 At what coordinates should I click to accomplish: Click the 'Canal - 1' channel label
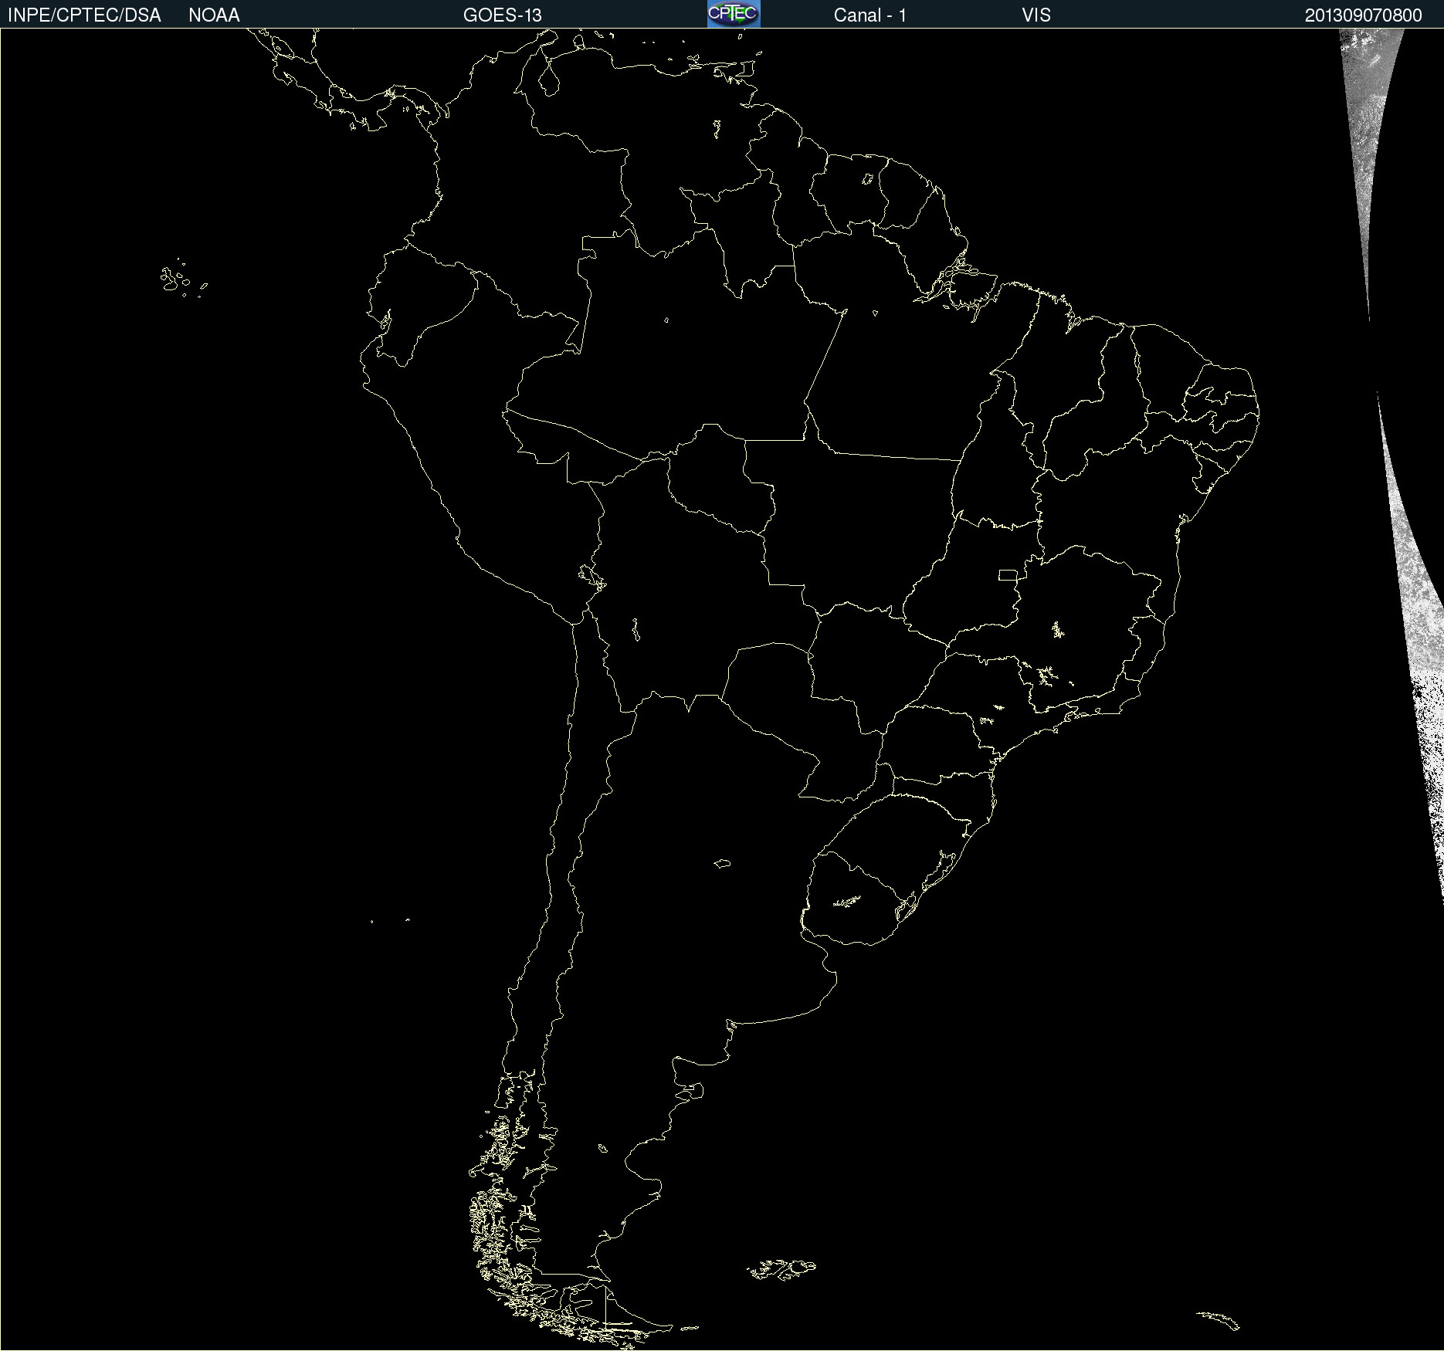coord(870,15)
